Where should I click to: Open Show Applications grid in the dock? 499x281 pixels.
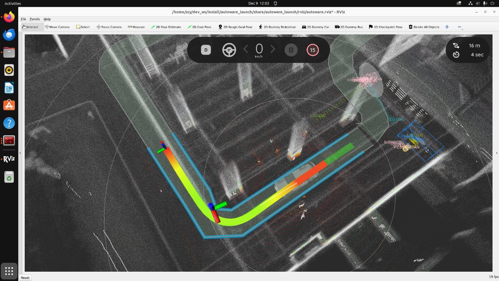[x=9, y=271]
